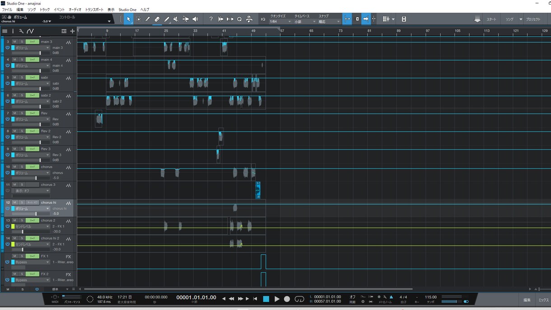Click the Return to zero button
The image size is (551, 310).
coord(255,299)
